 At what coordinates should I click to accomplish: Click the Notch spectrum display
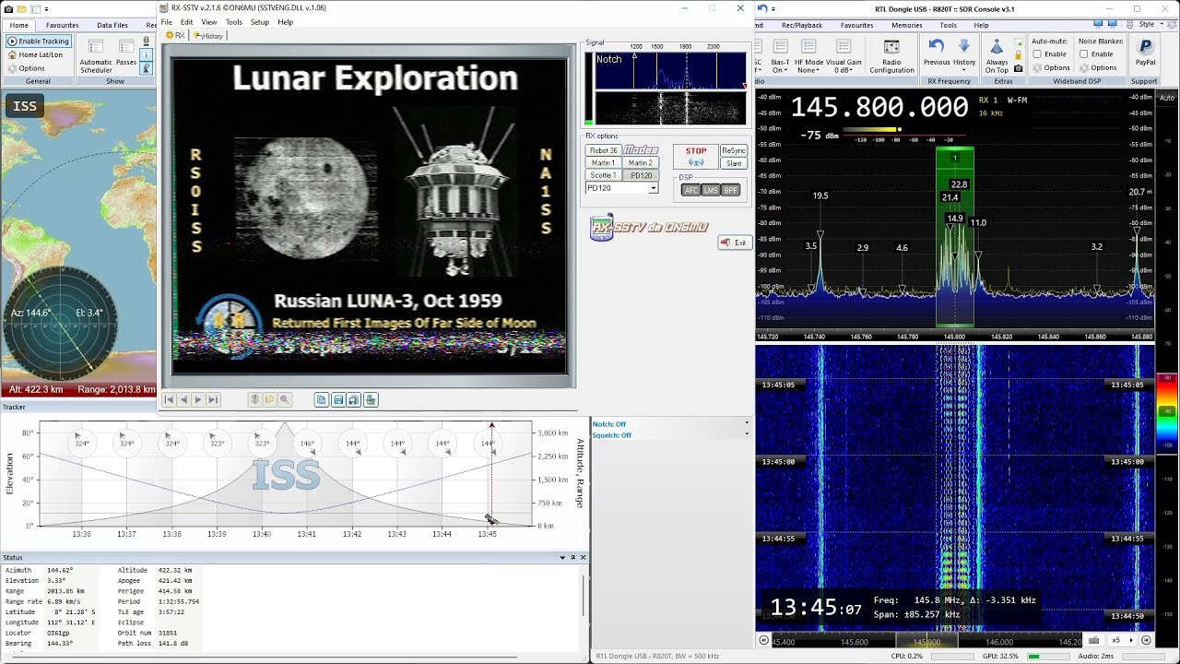point(670,70)
